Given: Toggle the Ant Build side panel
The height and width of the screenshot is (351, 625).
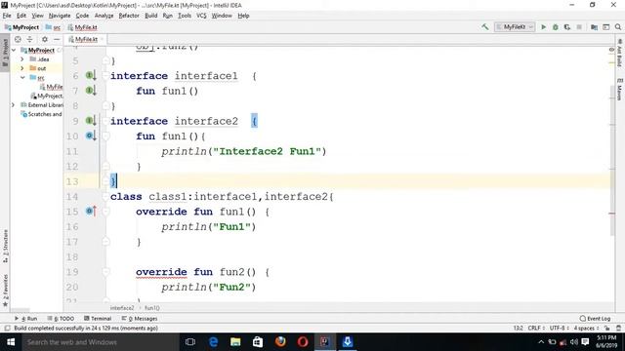Looking at the screenshot, I should (x=619, y=53).
